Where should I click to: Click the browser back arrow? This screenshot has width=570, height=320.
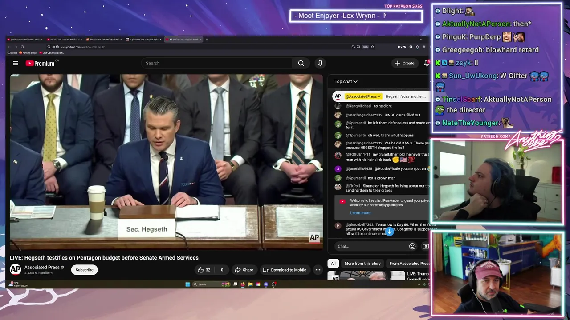point(10,47)
